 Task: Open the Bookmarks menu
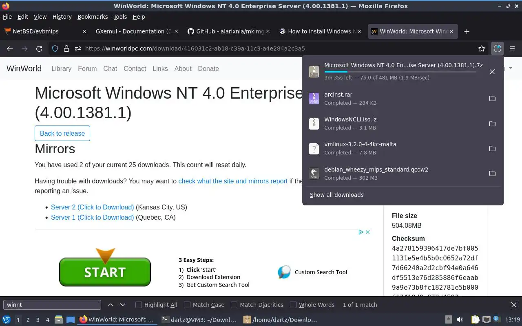click(93, 17)
